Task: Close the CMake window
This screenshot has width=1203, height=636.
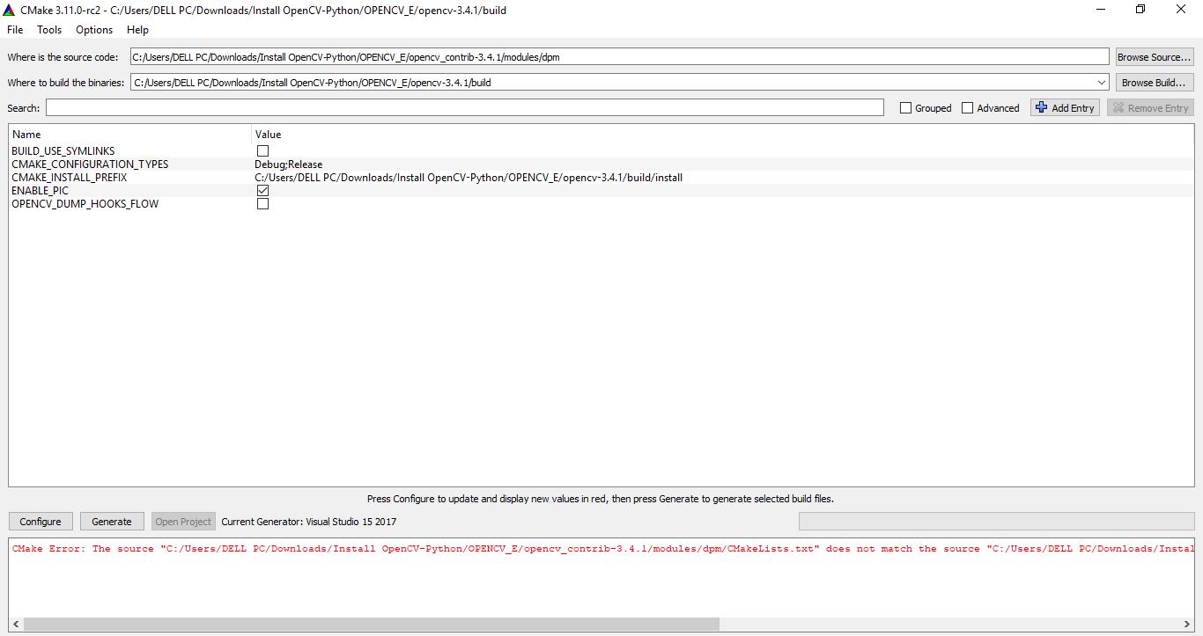Action: 1181,10
